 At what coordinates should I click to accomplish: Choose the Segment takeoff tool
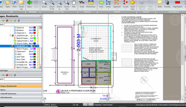pyautogui.click(x=117, y=4)
